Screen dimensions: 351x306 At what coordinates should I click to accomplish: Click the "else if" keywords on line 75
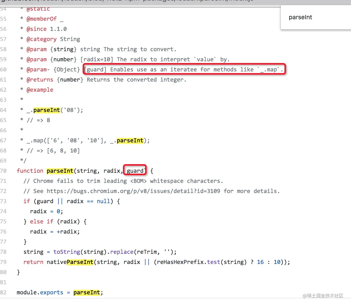click(42, 221)
